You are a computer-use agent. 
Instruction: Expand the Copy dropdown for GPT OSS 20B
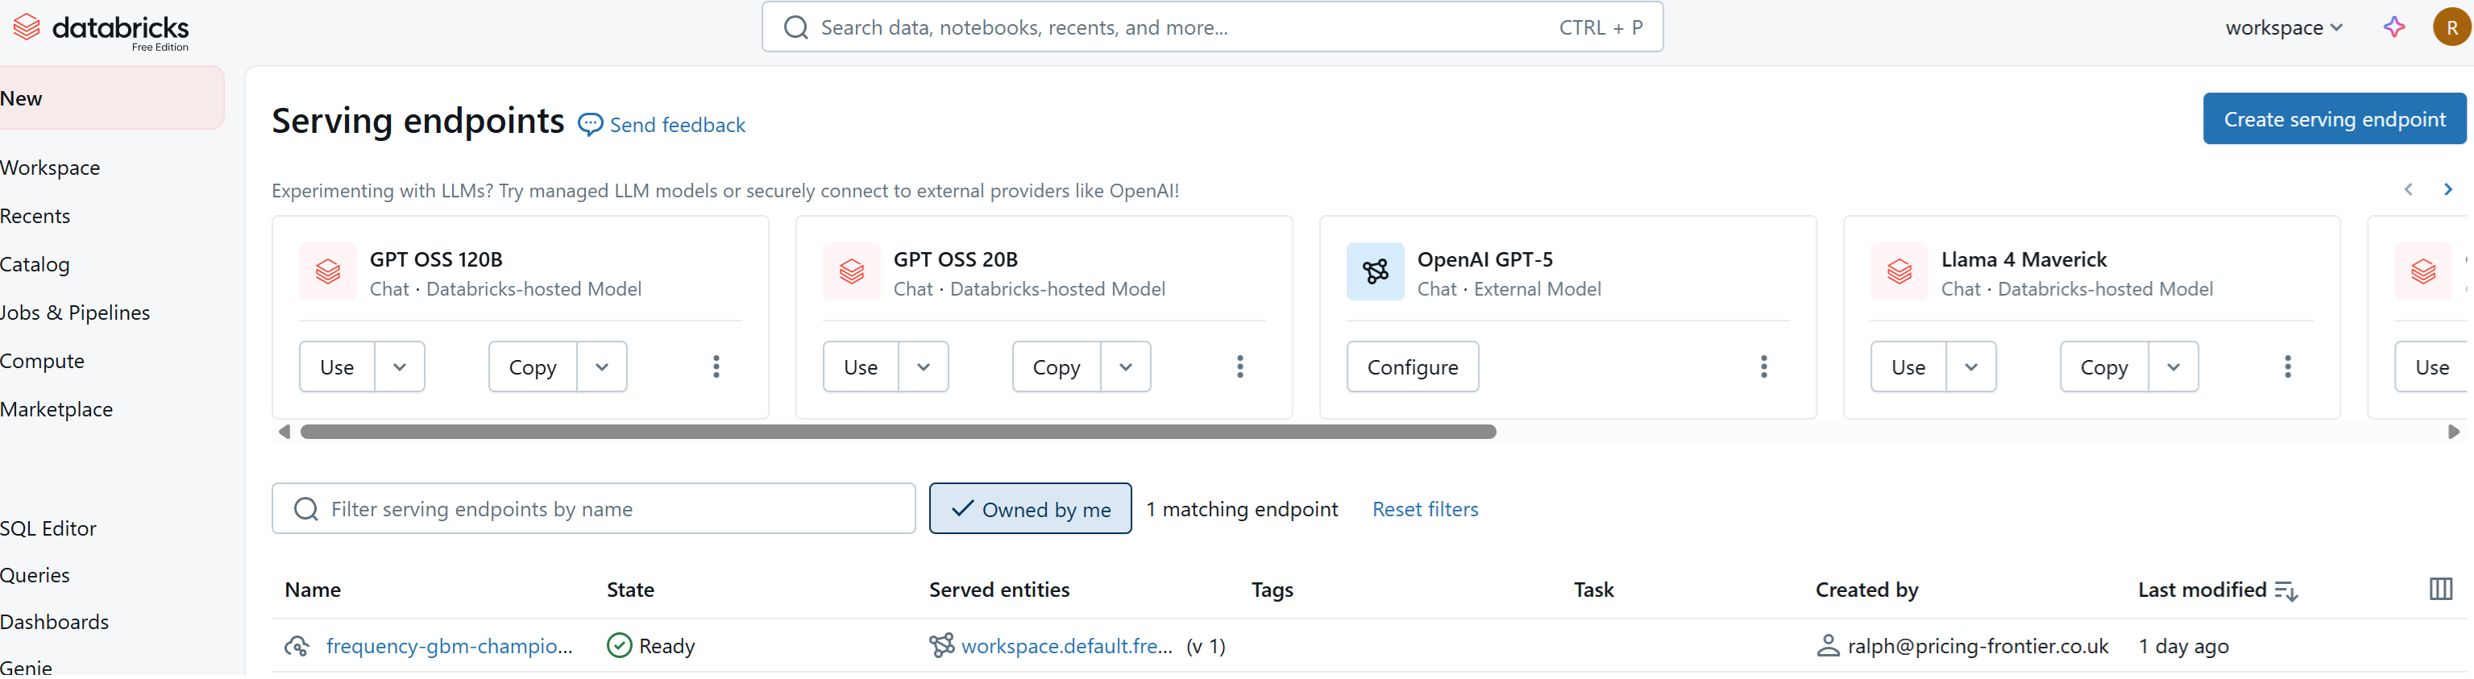[1126, 366]
